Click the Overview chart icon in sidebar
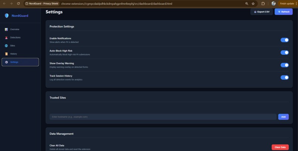298x151 pixels. 6,30
